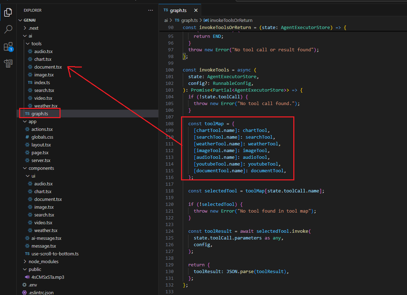Click the invokeToolsOrReturn breadcrumb symbol
Screen dimensions: 407x295
[x=231, y=20]
